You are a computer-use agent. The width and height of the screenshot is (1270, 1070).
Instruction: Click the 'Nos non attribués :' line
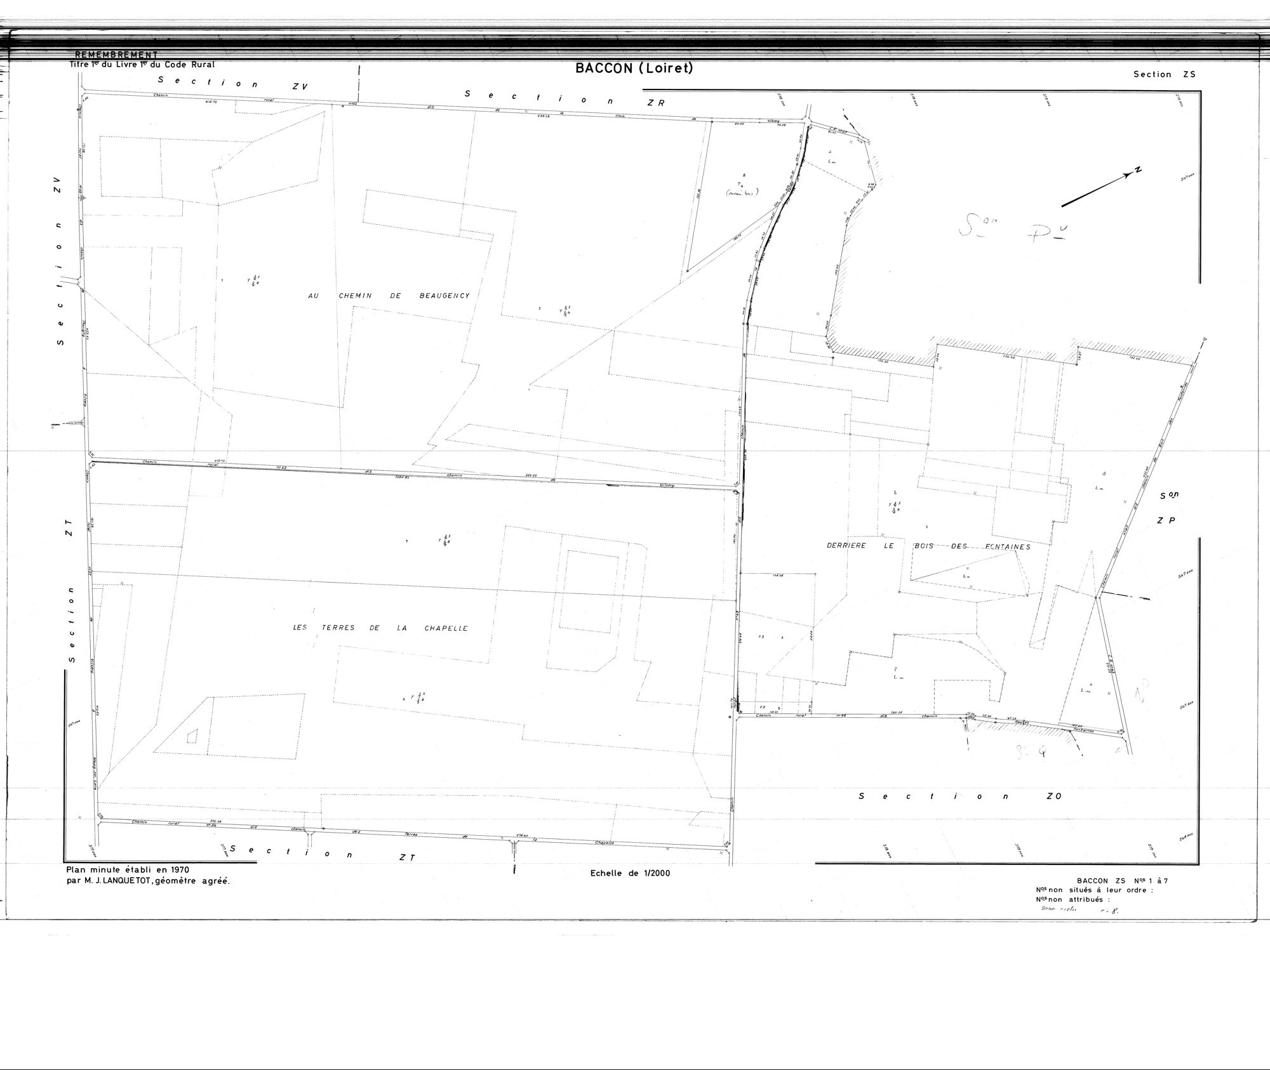(x=1073, y=899)
